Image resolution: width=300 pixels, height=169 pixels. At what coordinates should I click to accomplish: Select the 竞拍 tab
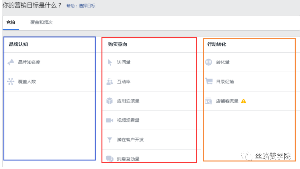point(11,22)
